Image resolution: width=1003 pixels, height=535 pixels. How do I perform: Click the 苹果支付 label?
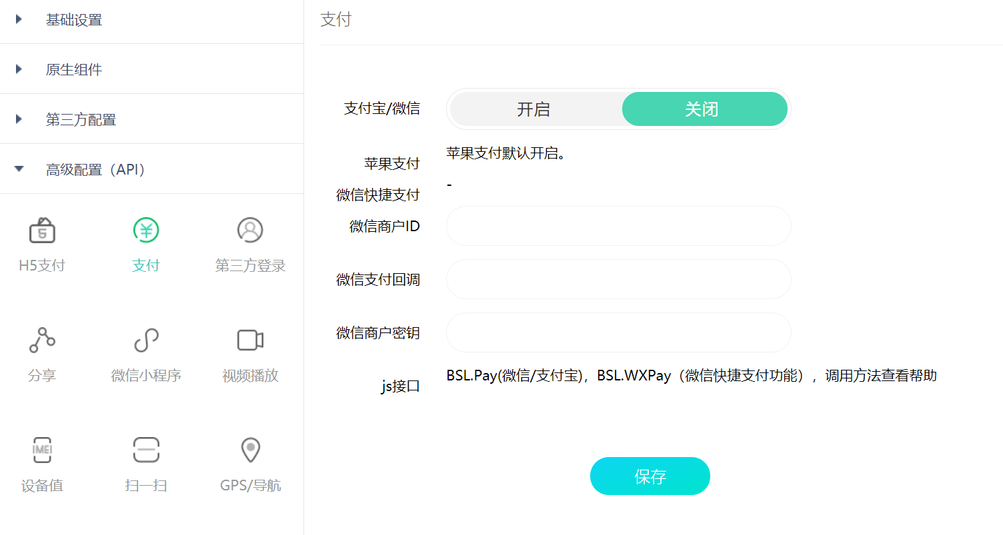point(392,163)
